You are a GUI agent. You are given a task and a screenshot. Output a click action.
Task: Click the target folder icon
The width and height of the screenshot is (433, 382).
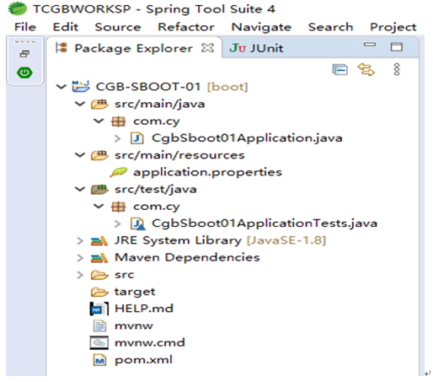tap(99, 292)
